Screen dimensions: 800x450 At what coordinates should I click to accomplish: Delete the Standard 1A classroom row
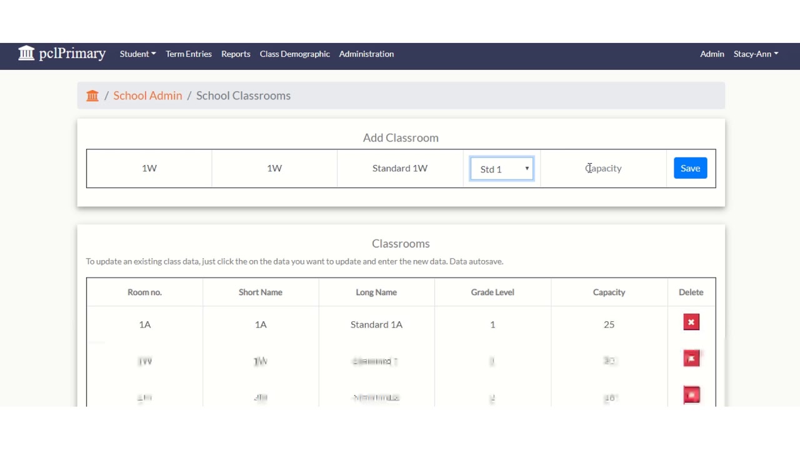(691, 322)
